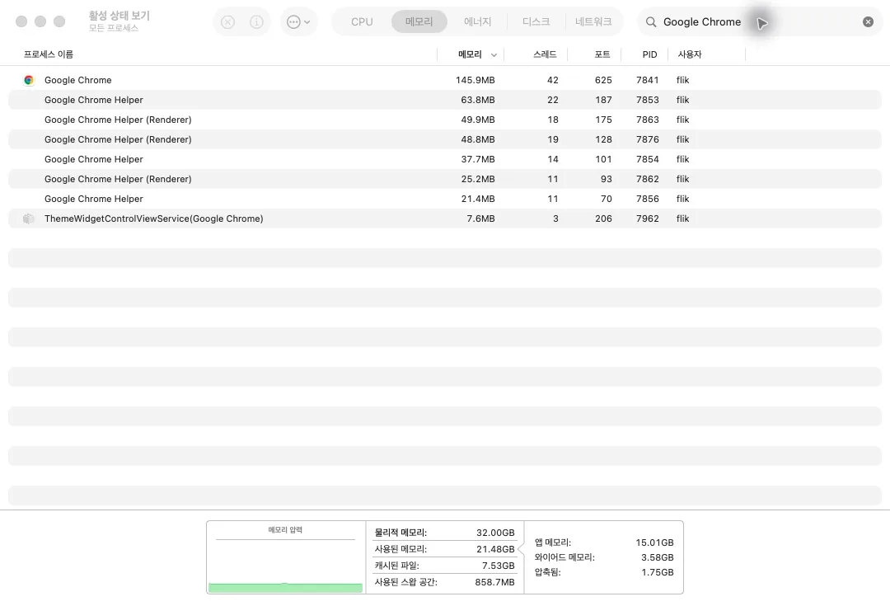Toggle 메모리 sort direction chevron
Viewport: 890px width, 606px height.
pyautogui.click(x=494, y=55)
